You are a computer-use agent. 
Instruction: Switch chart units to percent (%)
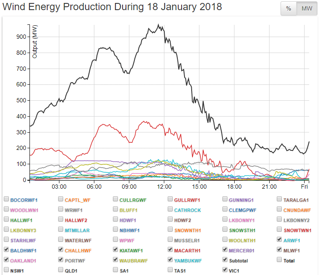point(289,9)
